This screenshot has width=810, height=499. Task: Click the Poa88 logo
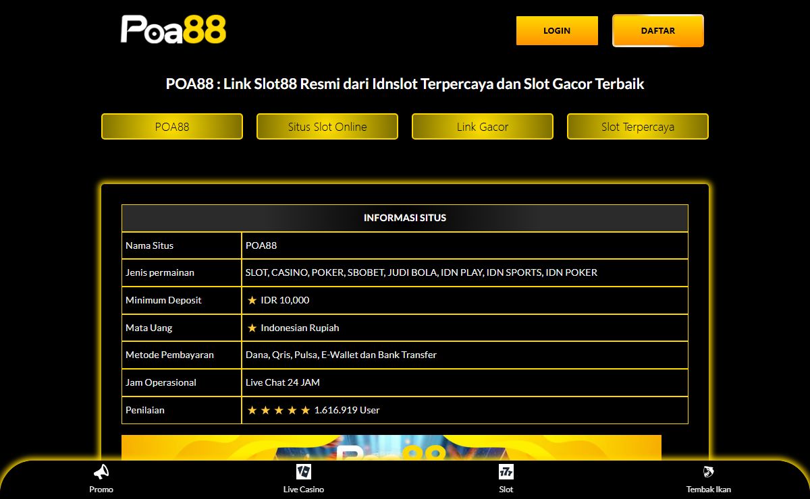(x=173, y=30)
